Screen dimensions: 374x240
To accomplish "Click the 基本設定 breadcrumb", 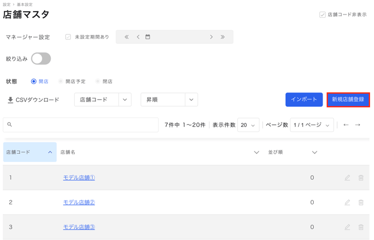I will coord(25,4).
